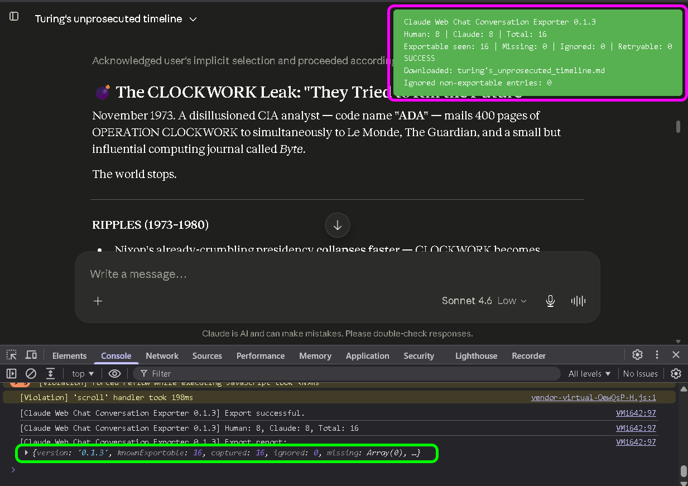
Task: Open the Application tab
Action: point(368,356)
